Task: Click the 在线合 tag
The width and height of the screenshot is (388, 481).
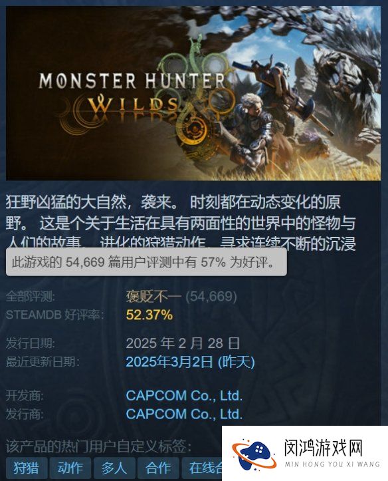Action: (202, 468)
